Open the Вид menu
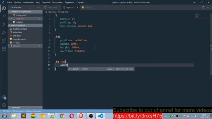The height and width of the screenshot is (119, 212). [38, 2]
